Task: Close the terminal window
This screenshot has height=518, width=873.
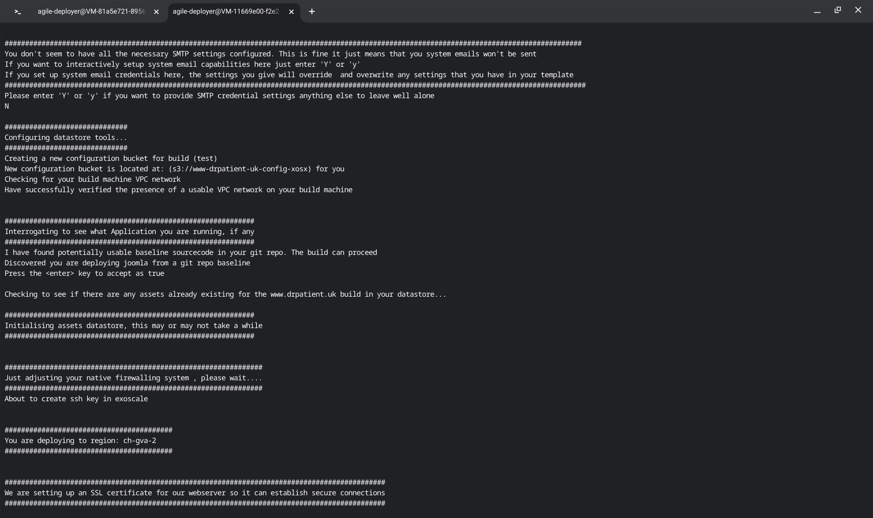Action: (858, 10)
